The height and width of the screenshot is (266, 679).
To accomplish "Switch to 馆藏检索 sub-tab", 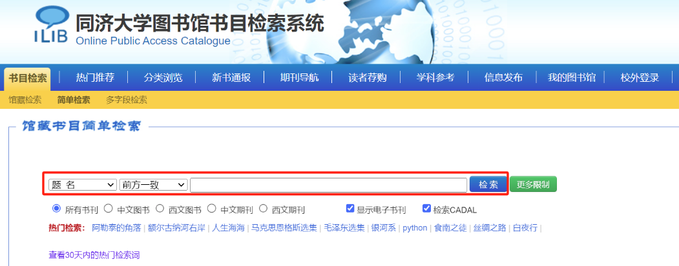I will tap(25, 100).
